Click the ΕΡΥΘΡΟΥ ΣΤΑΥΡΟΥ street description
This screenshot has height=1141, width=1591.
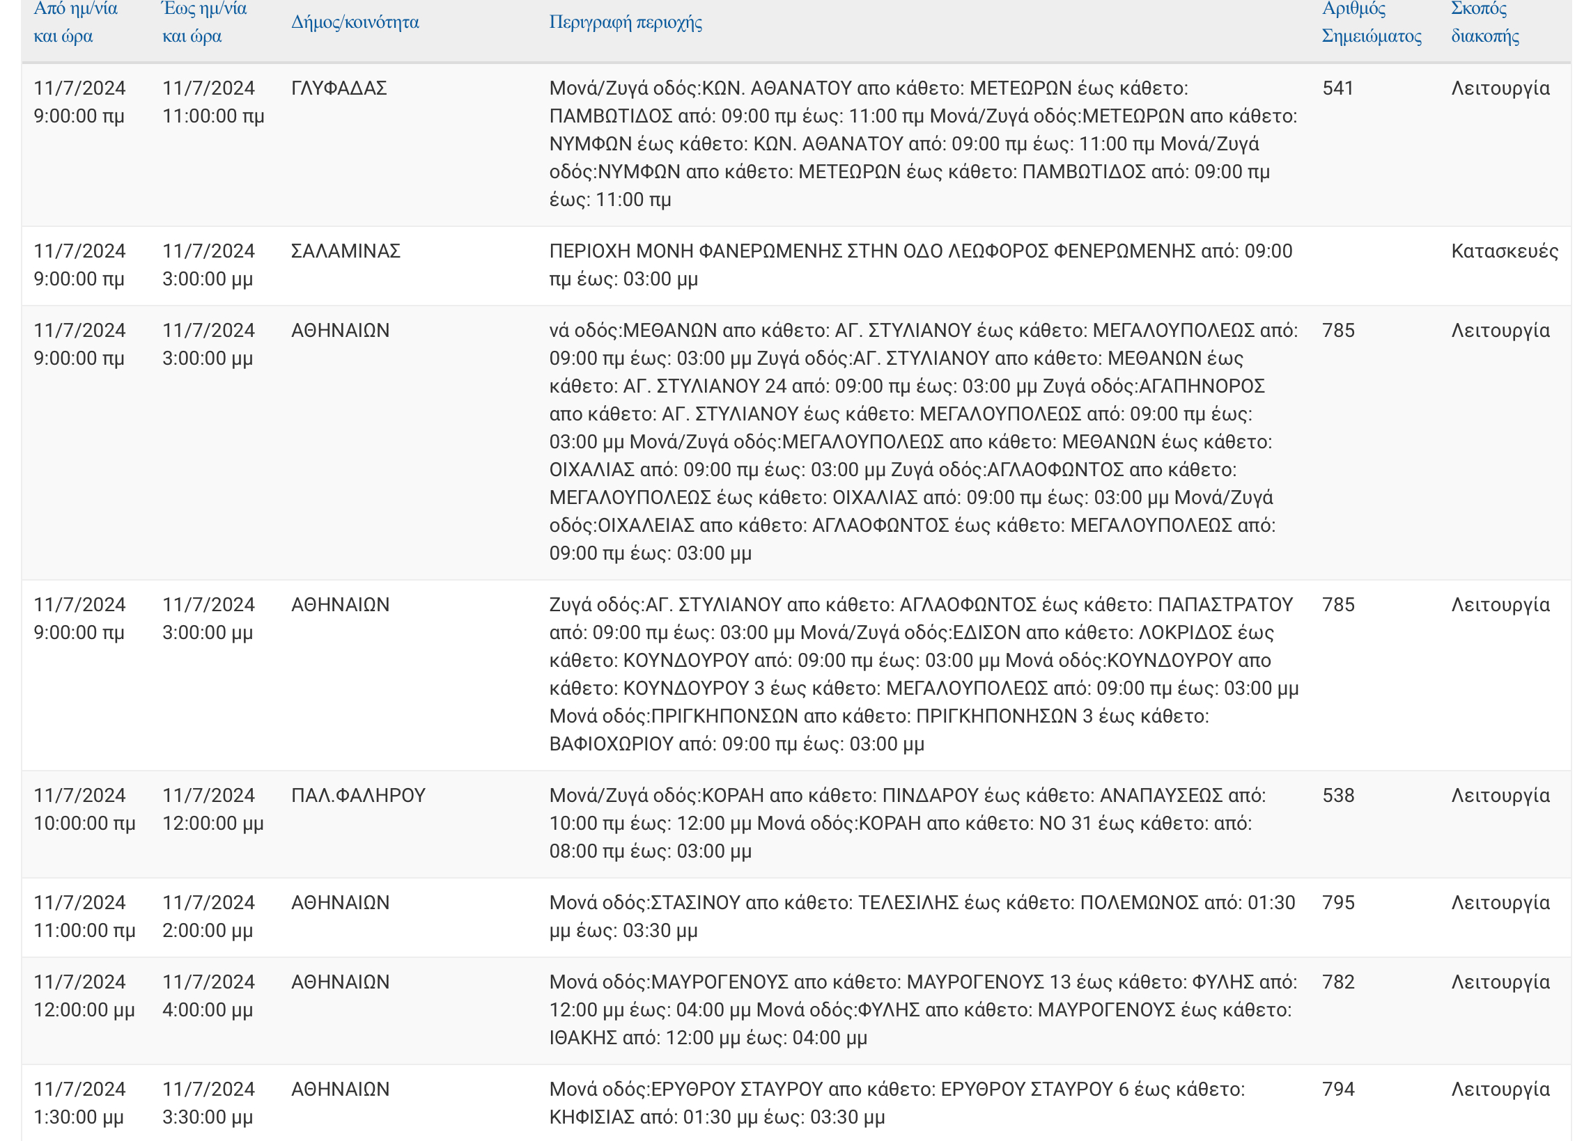[897, 1103]
